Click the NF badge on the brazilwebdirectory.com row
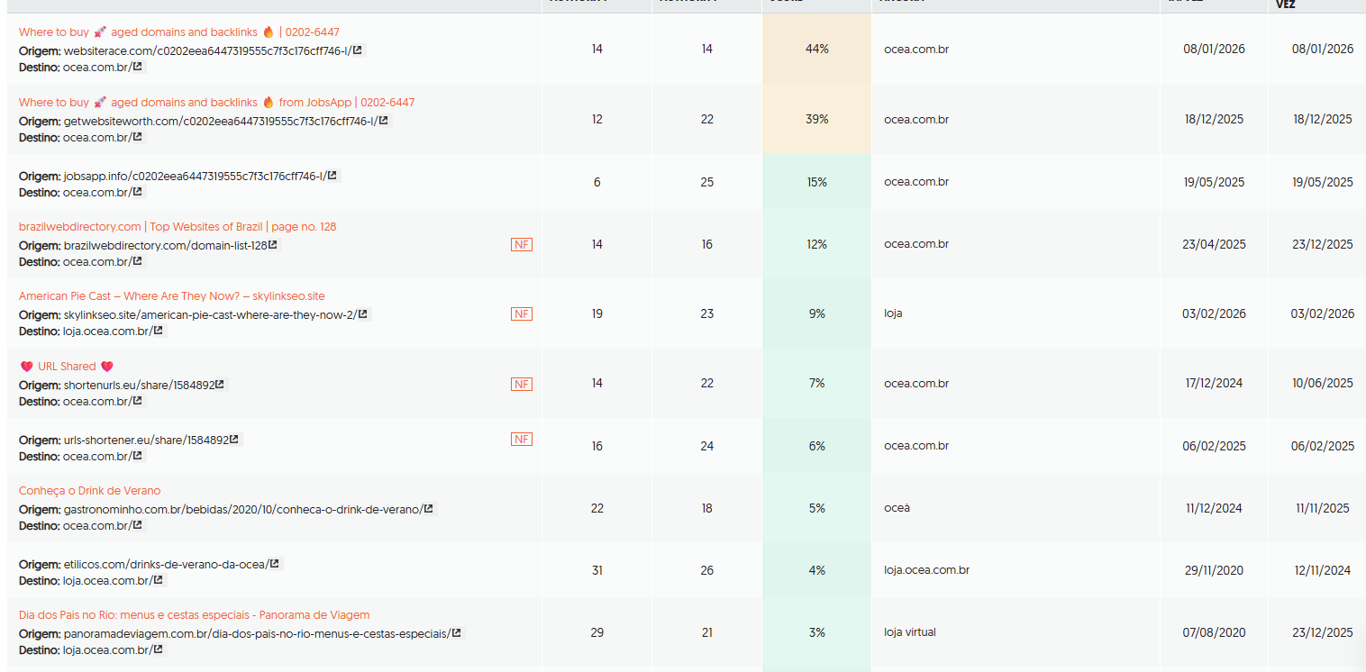 (x=522, y=244)
